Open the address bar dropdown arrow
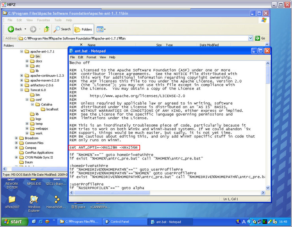This screenshot has height=227, width=292. click(251, 38)
